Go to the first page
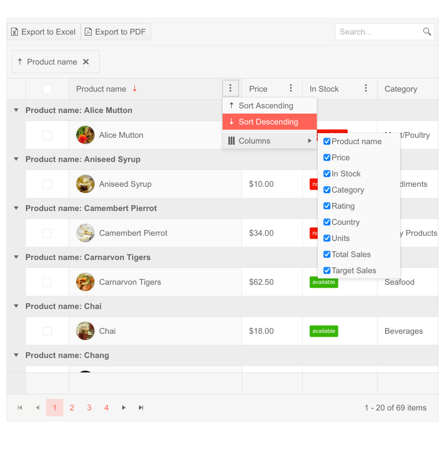Image resolution: width=444 pixels, height=456 pixels. pos(20,408)
